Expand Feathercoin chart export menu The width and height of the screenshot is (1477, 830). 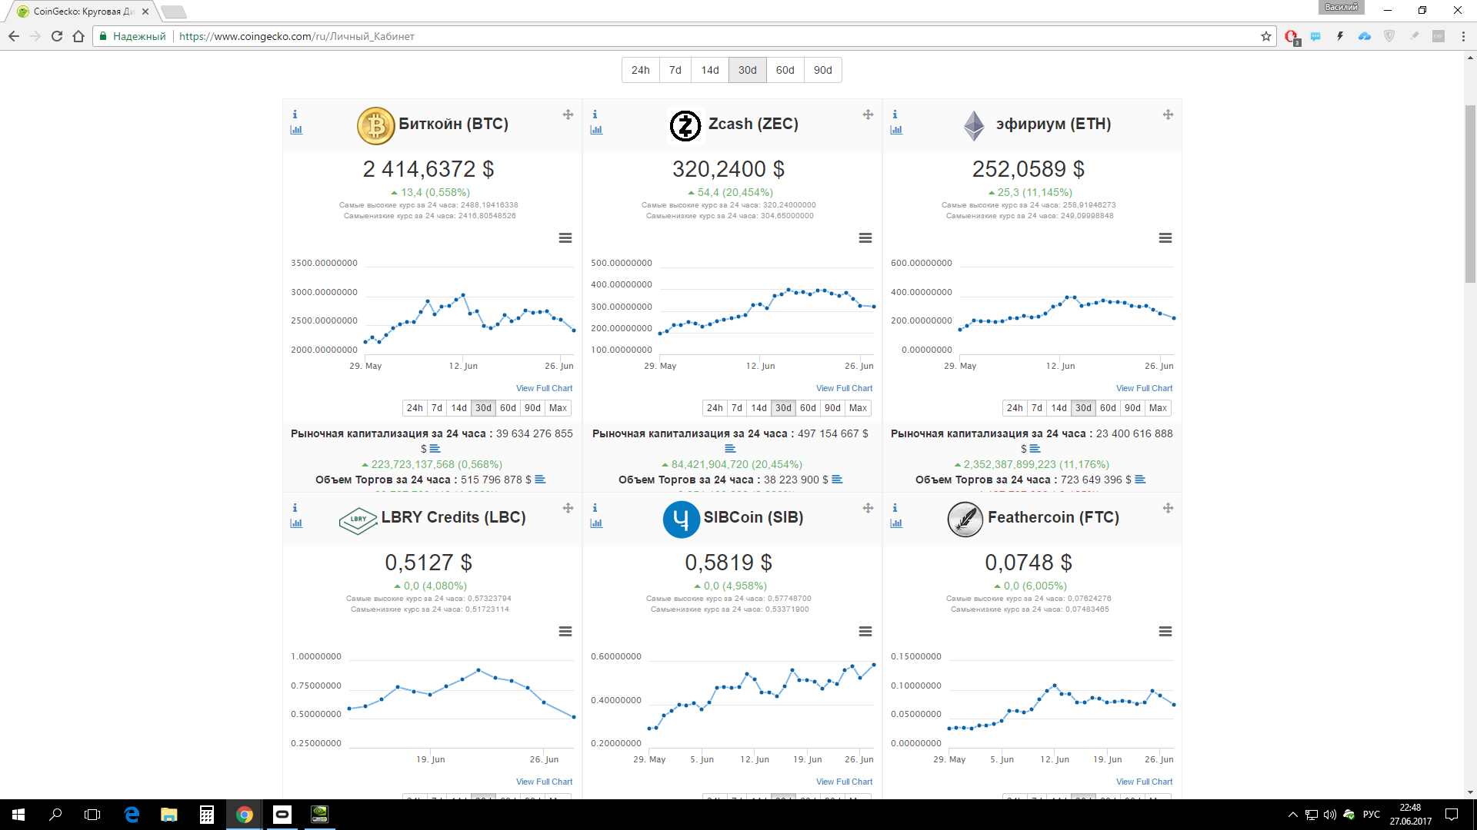(1165, 632)
